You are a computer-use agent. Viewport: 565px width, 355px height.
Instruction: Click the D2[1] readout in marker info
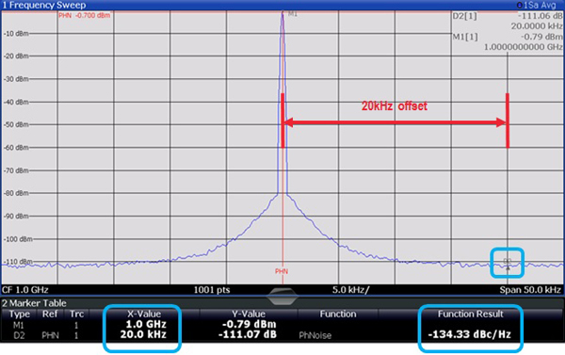465,16
